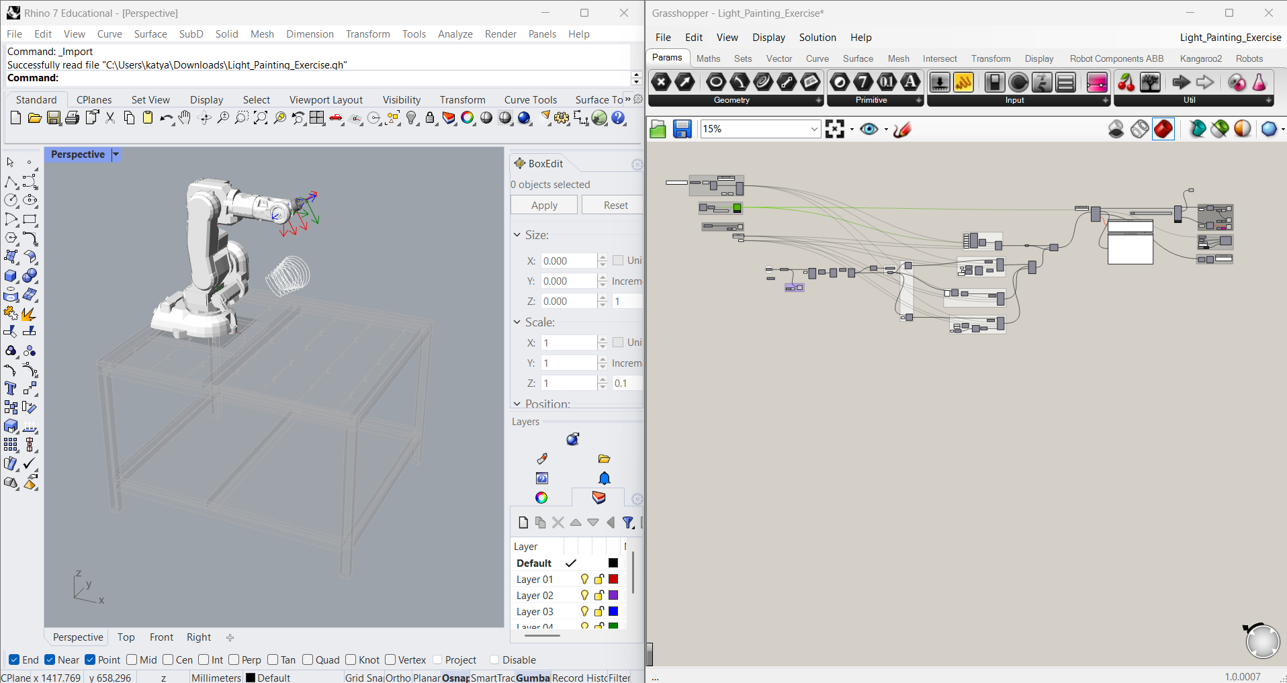The height and width of the screenshot is (683, 1287).
Task: Click the BoxEdit Apply button
Action: point(544,206)
